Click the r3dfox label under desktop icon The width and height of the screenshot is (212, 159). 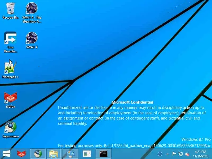point(11,107)
